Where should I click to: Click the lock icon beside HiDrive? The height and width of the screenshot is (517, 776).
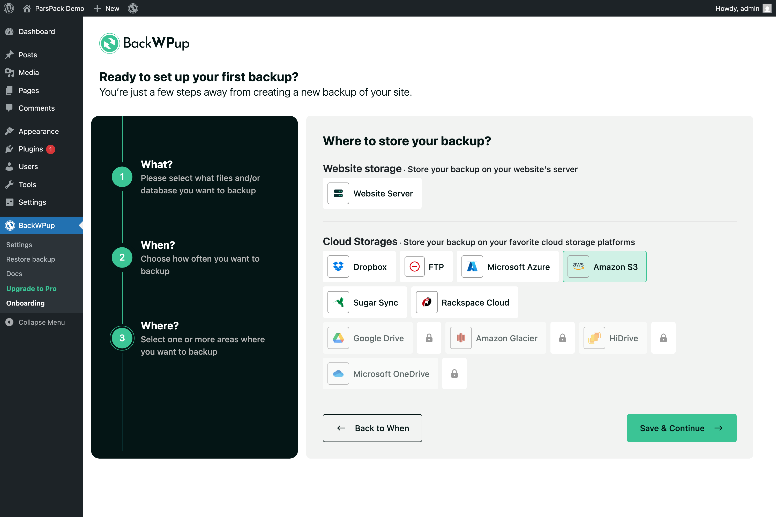(663, 338)
